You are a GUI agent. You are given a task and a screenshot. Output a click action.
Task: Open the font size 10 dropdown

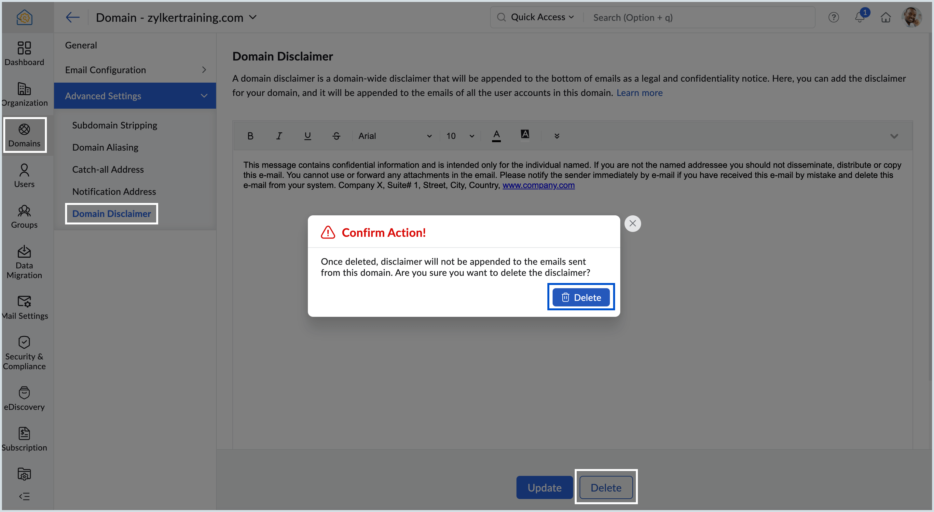pos(460,136)
